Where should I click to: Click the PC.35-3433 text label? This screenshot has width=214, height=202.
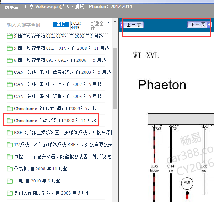point(76,26)
